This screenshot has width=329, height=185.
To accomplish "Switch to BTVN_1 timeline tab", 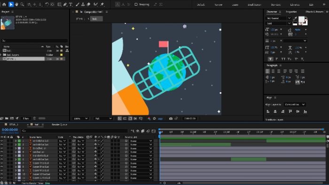I will pyautogui.click(x=14, y=125).
